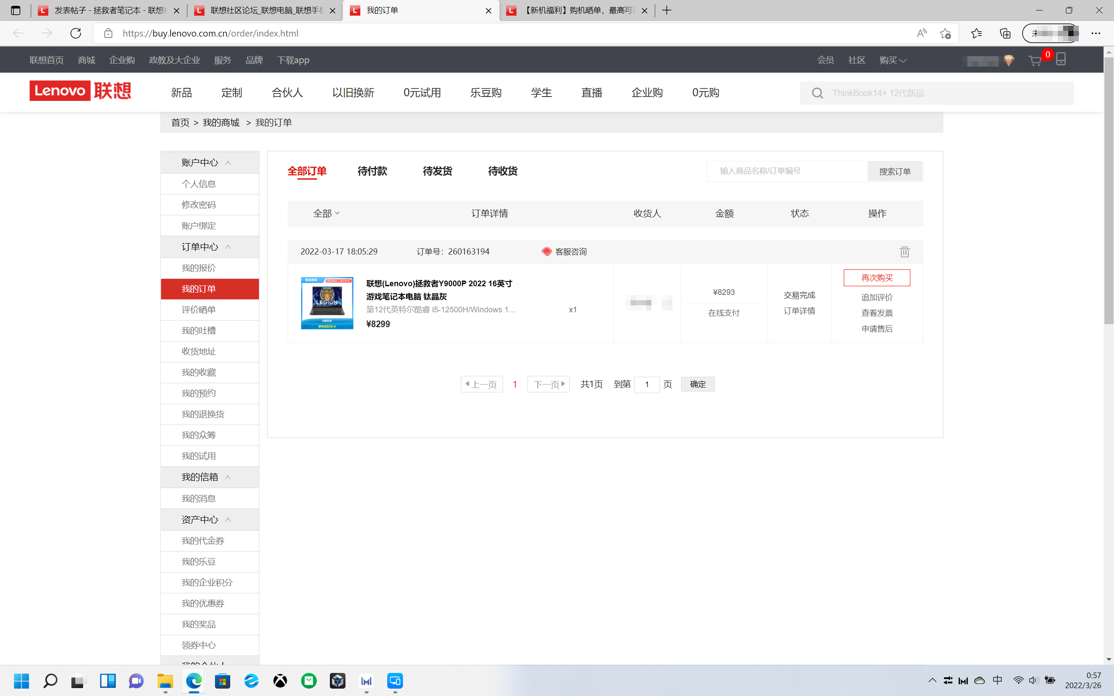1114x696 pixels.
Task: Open Windows Start menu
Action: click(x=22, y=680)
